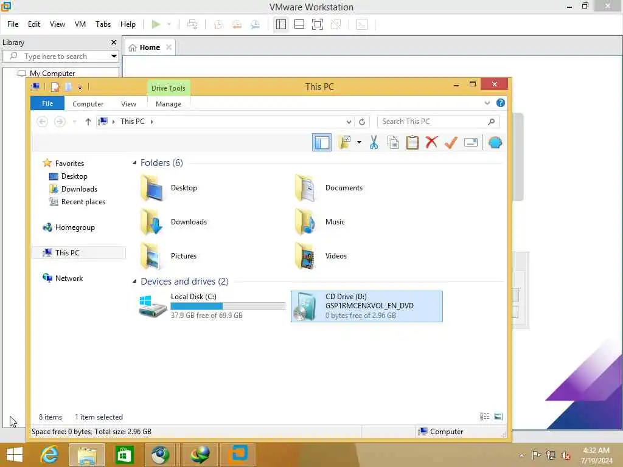Take a snapshot of the virtual machine

coord(218,24)
